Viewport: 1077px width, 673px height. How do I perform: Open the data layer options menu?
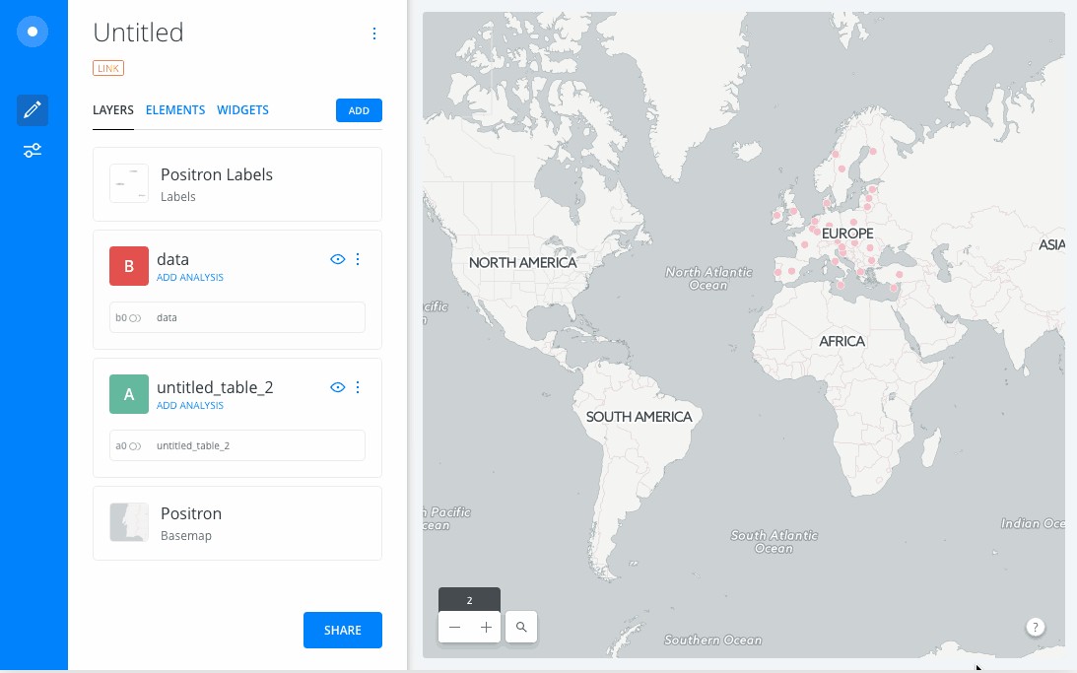[358, 259]
